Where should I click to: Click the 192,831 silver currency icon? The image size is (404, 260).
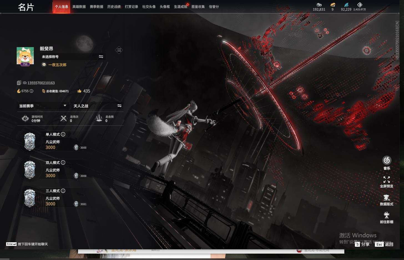319,5
